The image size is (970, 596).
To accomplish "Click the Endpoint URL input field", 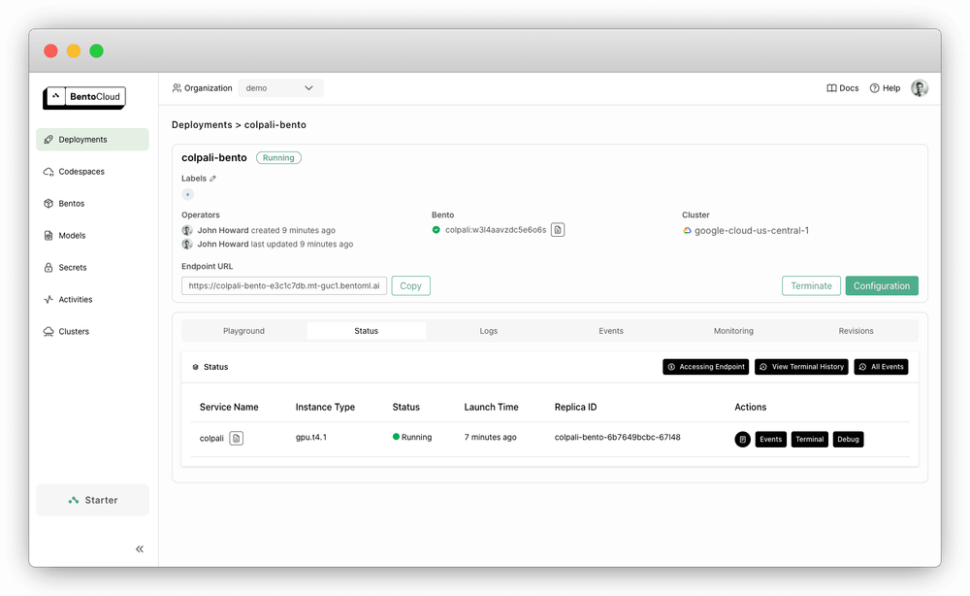I will [x=282, y=284].
